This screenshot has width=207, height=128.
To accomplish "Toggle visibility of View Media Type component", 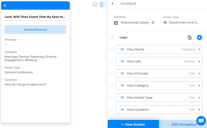I will click(122, 98).
